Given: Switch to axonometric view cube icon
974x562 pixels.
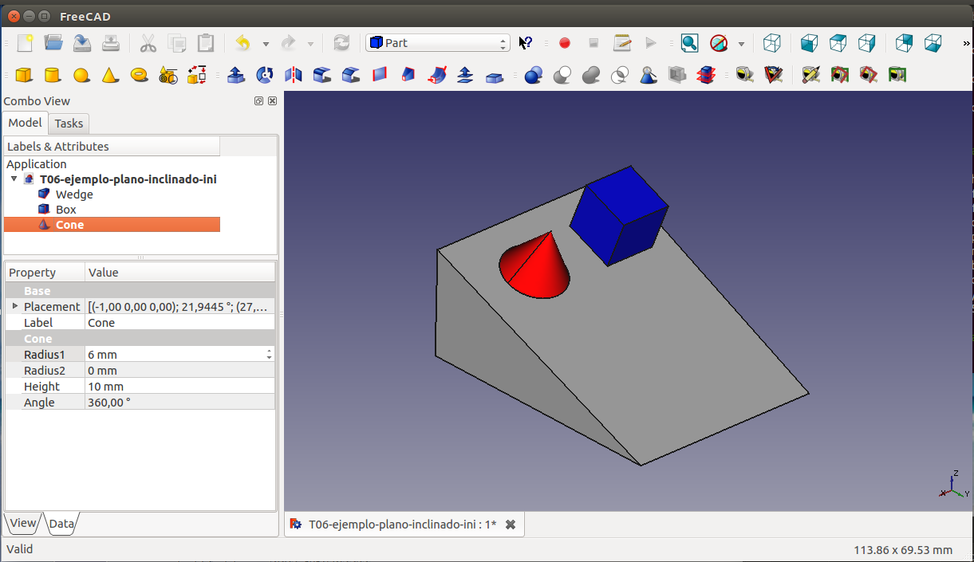Looking at the screenshot, I should pos(771,43).
